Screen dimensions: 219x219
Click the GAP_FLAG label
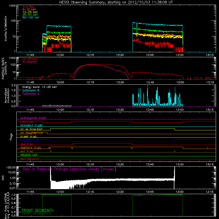coord(27,122)
